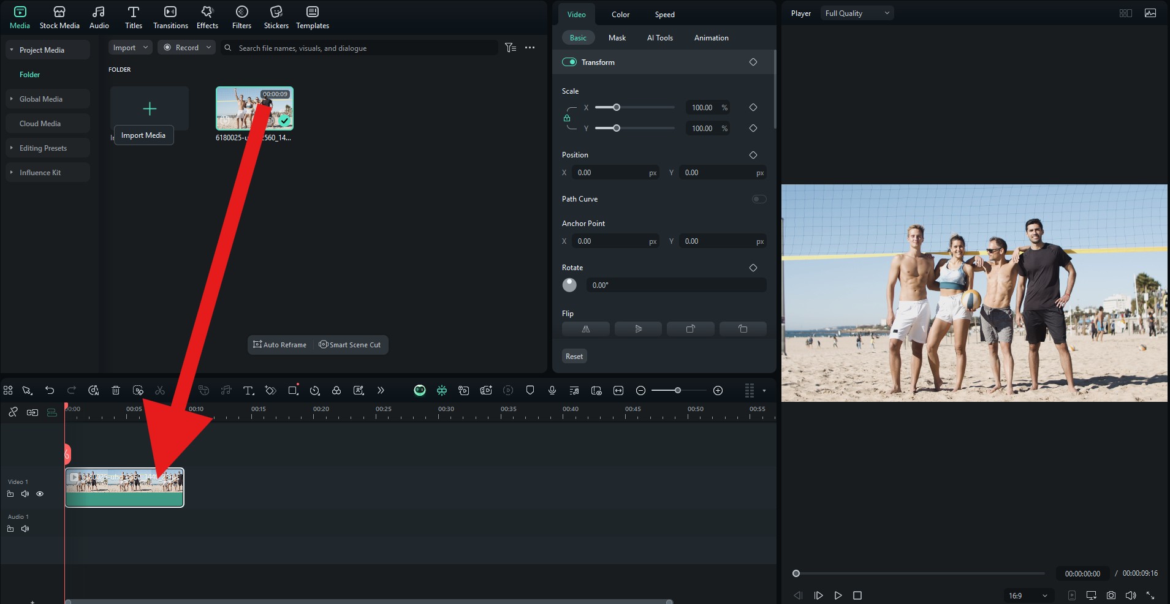The image size is (1170, 604).
Task: Click the undo arrow in timeline toolbar
Action: point(50,390)
